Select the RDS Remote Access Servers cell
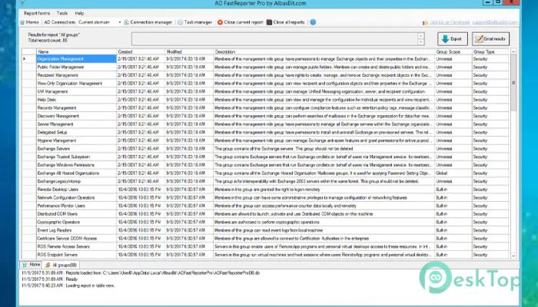The image size is (538, 307). pos(76,246)
